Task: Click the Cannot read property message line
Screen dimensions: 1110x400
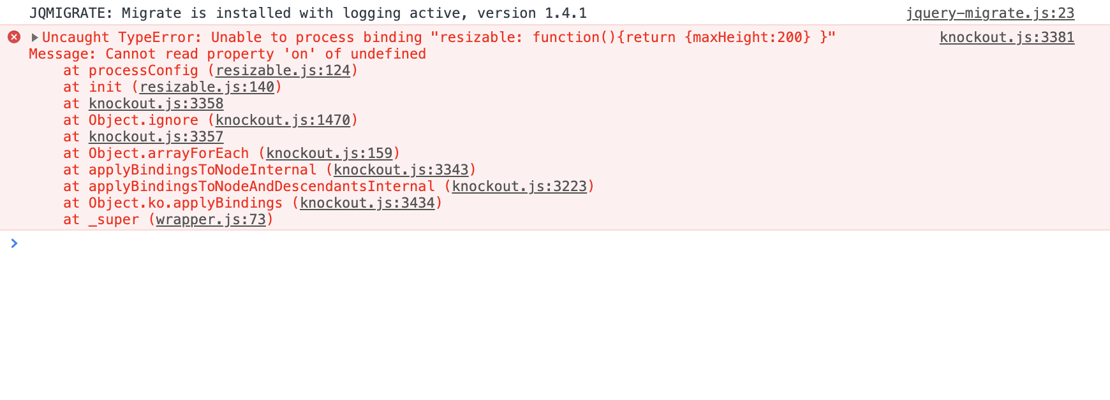Action: 226,54
